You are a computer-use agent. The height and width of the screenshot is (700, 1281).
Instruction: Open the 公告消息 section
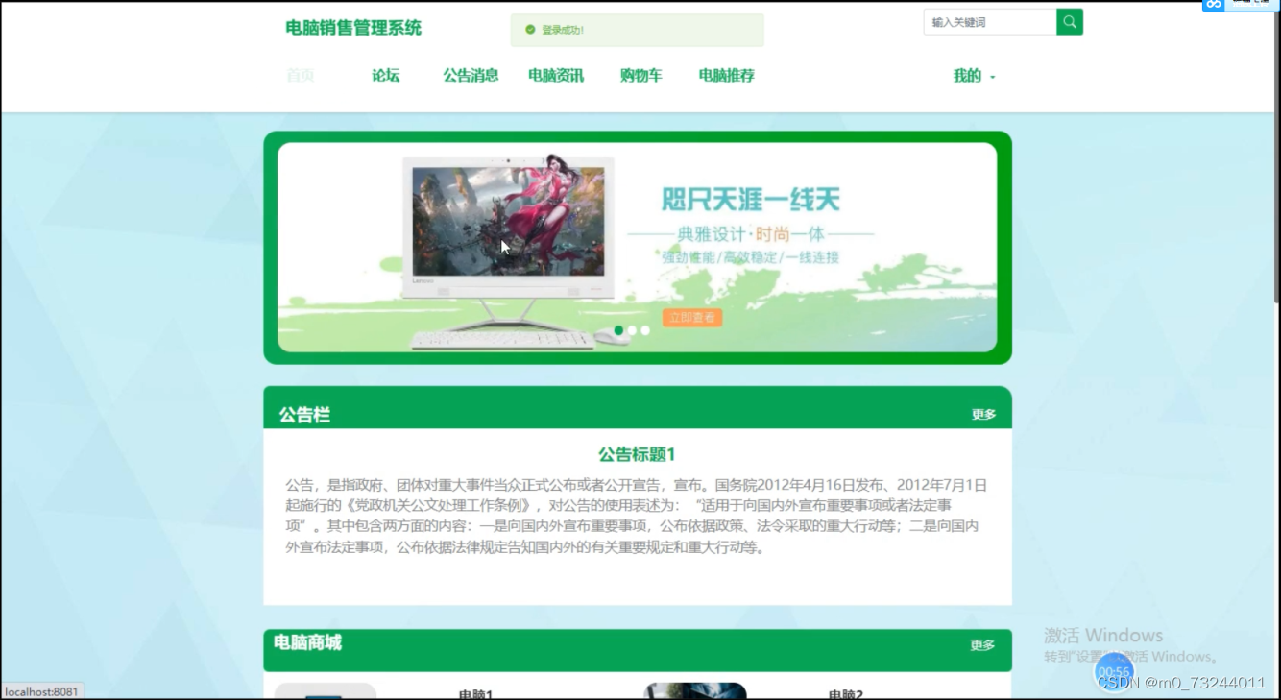click(x=470, y=76)
